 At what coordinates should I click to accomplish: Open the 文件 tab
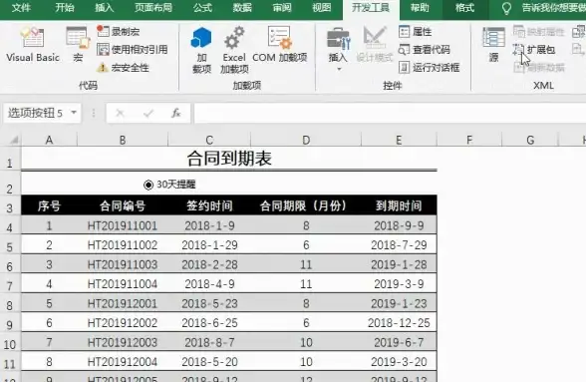(21, 8)
